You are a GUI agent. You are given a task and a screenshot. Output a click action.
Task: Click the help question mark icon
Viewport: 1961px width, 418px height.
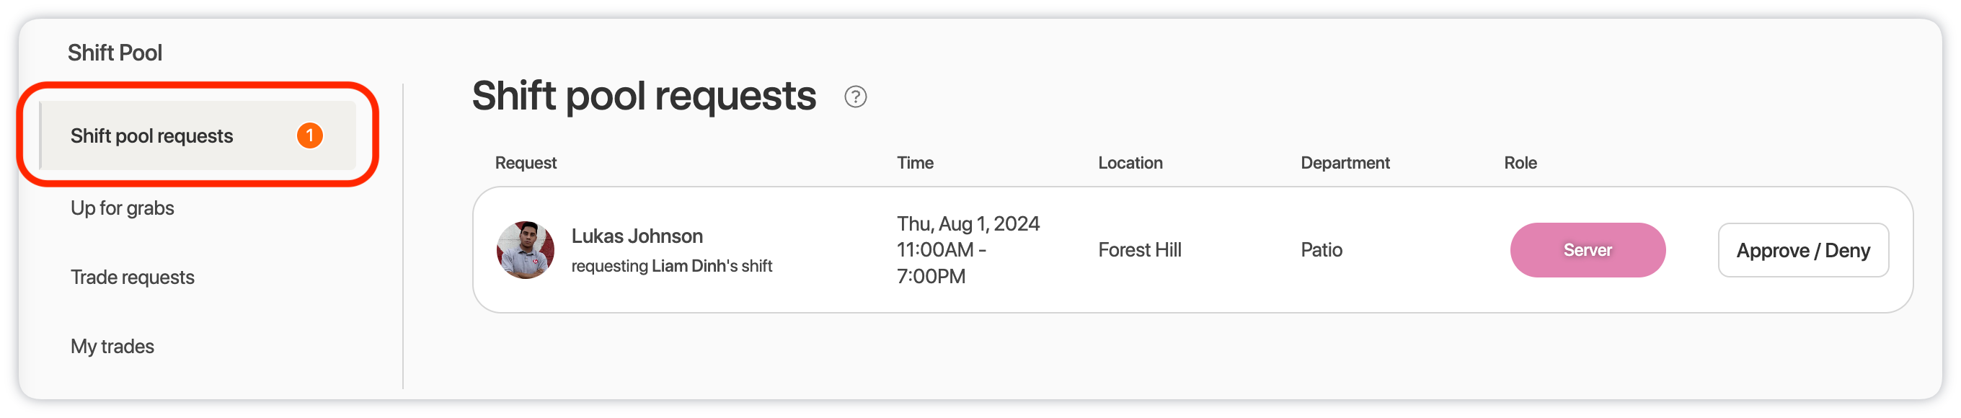855,97
